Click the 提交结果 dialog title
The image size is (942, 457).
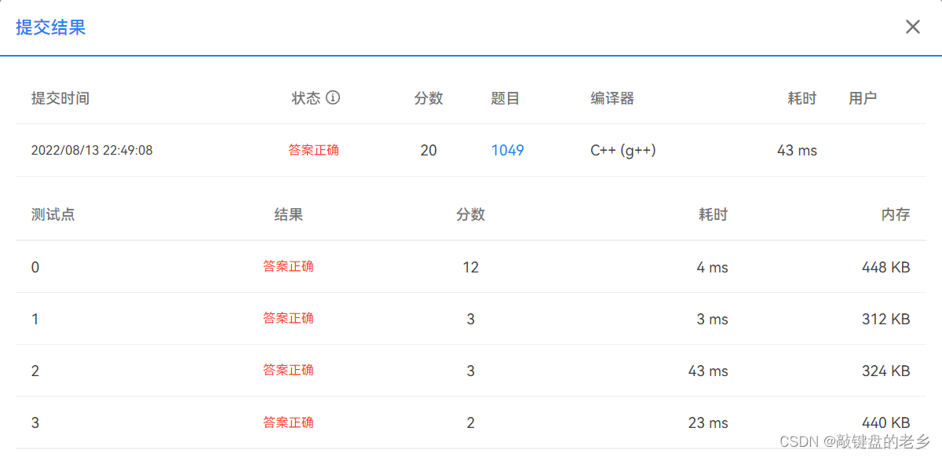pyautogui.click(x=50, y=27)
